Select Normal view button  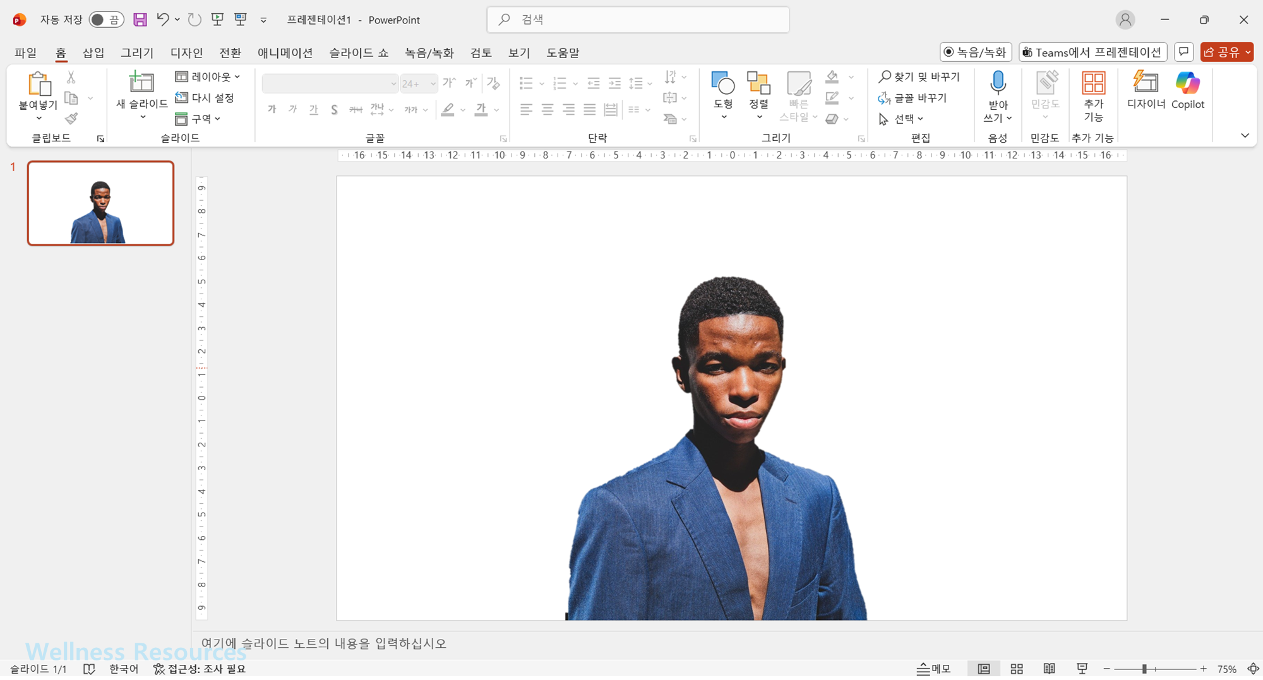(x=984, y=669)
